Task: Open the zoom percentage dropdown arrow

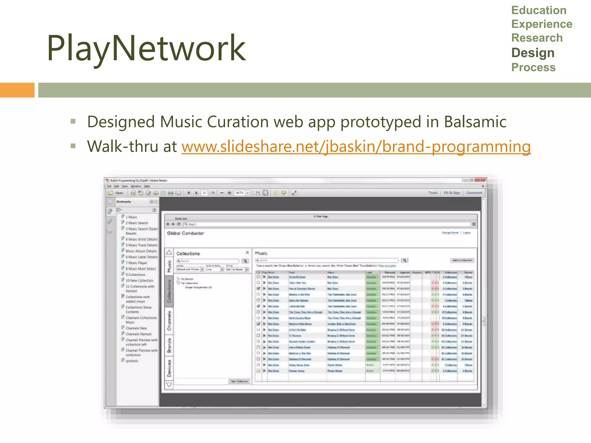Action: (248, 193)
